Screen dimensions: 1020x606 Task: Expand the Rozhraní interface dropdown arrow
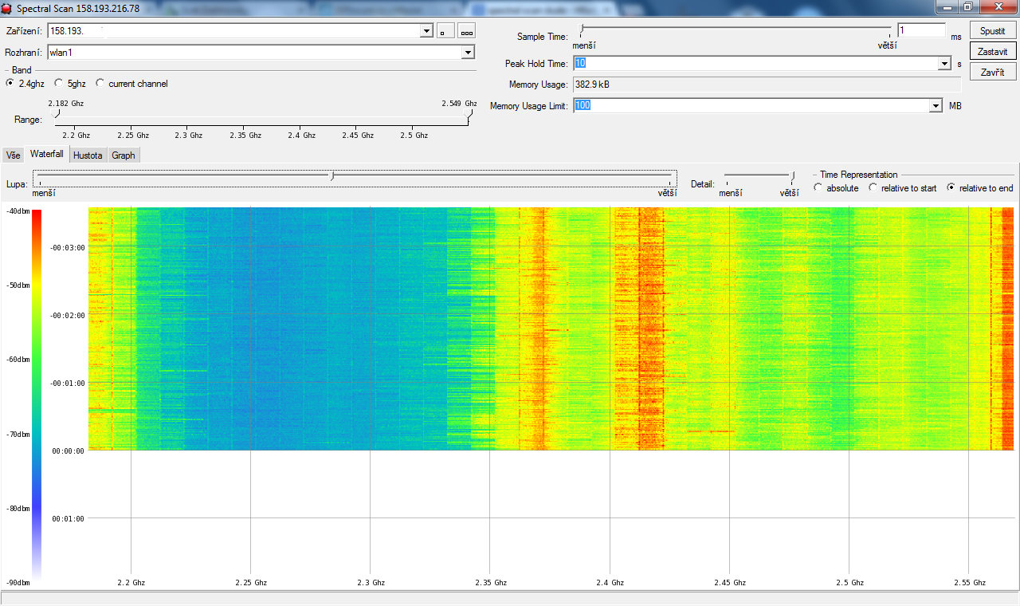point(468,52)
